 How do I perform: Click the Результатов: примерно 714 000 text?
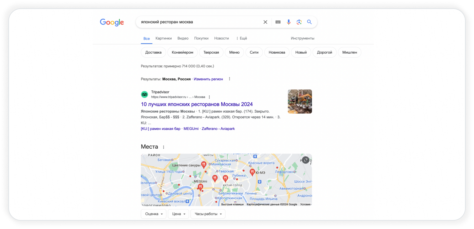177,66
